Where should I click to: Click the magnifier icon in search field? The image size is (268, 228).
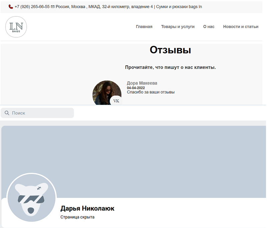(x=7, y=113)
